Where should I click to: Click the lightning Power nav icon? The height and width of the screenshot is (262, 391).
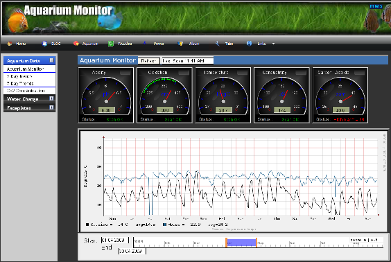145,44
